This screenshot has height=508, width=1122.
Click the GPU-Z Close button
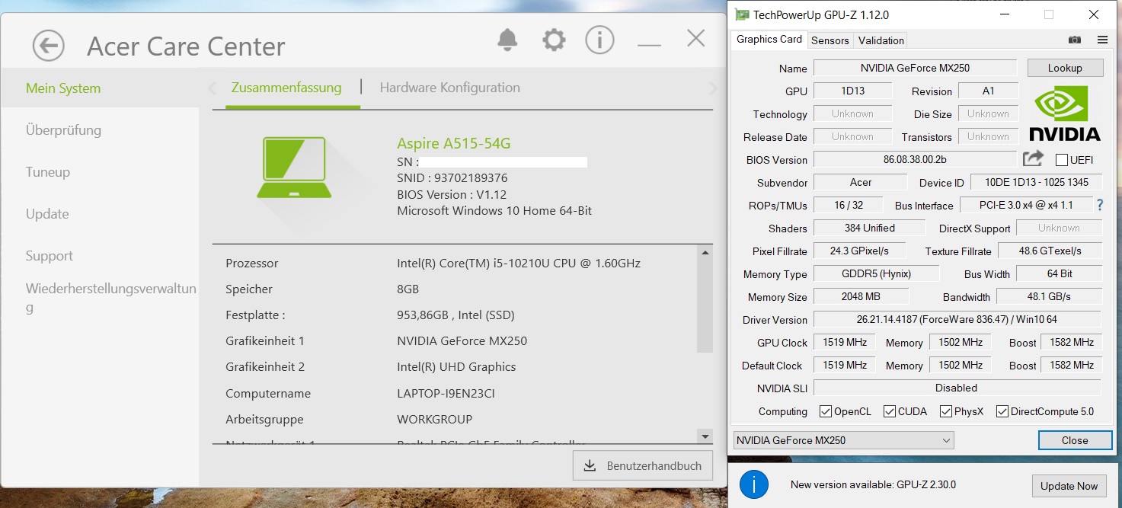click(x=1075, y=440)
